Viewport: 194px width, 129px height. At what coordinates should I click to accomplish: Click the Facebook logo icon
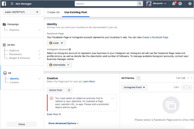tap(4, 4)
